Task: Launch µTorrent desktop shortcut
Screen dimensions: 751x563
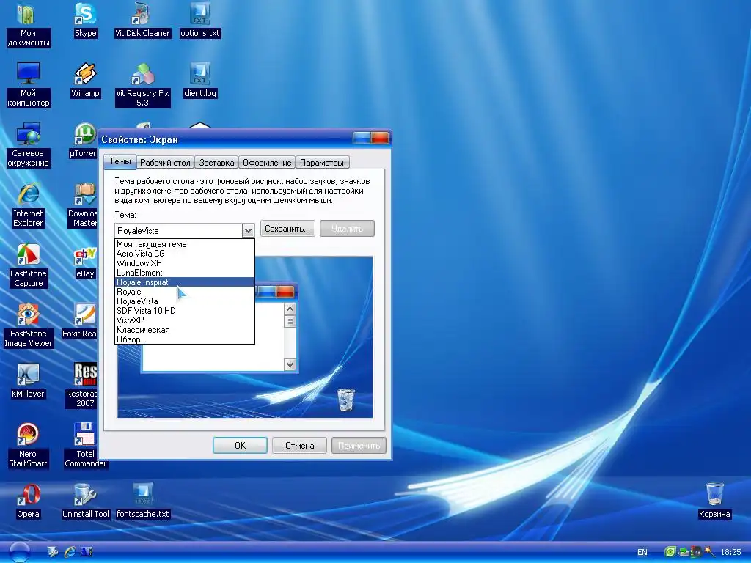Action: coord(84,141)
